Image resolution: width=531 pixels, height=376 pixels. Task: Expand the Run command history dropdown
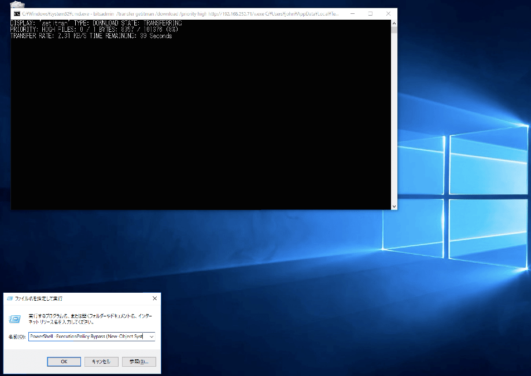pos(151,337)
